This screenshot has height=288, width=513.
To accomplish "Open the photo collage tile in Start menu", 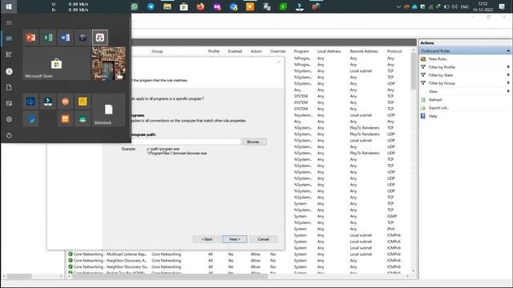I will pos(109,63).
